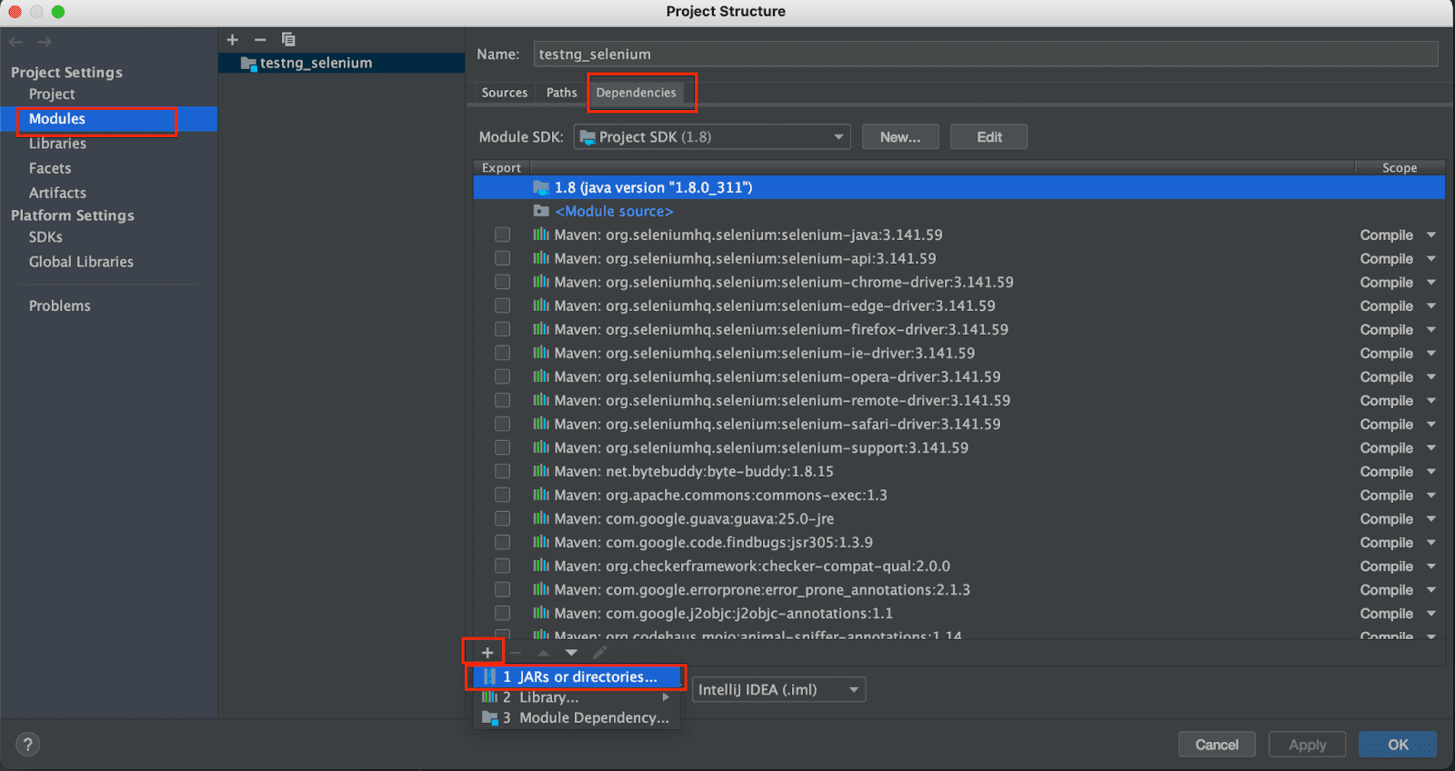Choose Module Dependency from the popup menu
This screenshot has height=771, width=1455.
click(578, 718)
